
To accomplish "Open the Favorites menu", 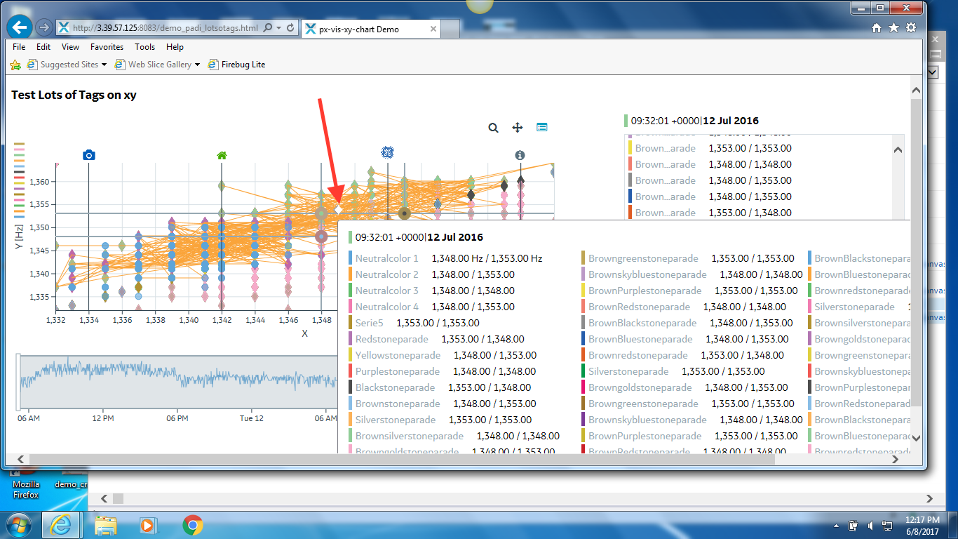I will 107,47.
